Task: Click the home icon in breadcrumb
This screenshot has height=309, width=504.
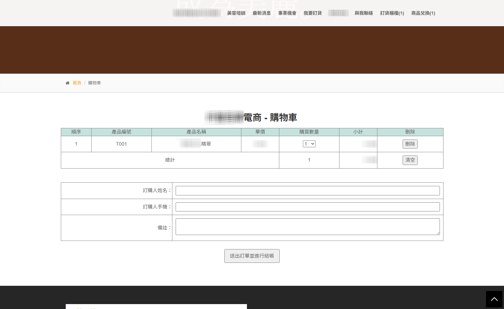Action: click(67, 83)
